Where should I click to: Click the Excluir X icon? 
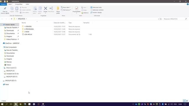[x=45, y=9]
